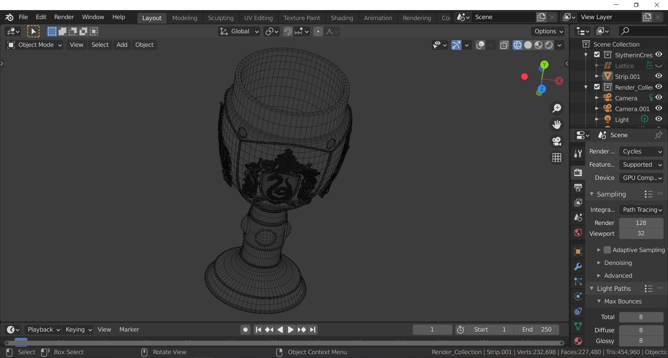The height and width of the screenshot is (358, 668).
Task: Toggle overlays display button
Action: pos(480,45)
